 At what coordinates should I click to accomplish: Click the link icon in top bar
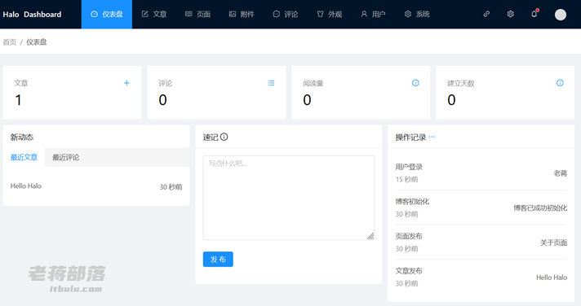point(486,14)
